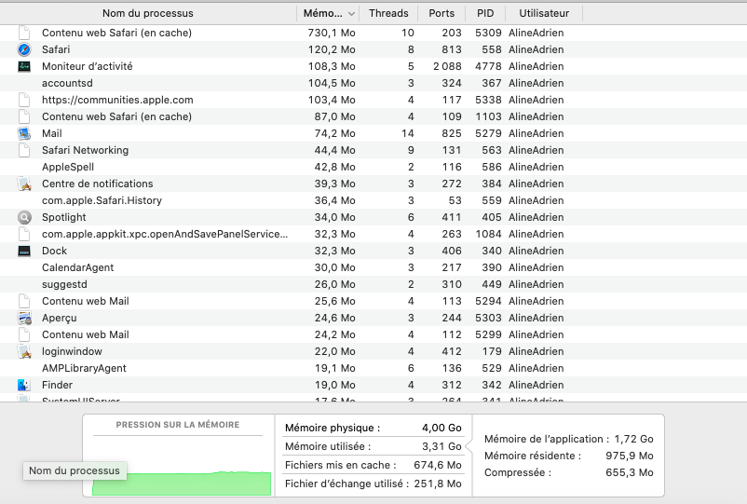The image size is (747, 504).
Task: Click the Mail app icon
Action: pyautogui.click(x=24, y=133)
